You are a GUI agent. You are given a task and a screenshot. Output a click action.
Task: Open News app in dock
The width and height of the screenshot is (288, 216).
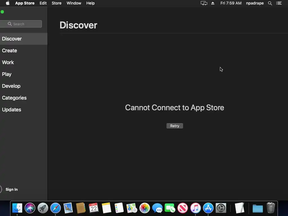183,208
